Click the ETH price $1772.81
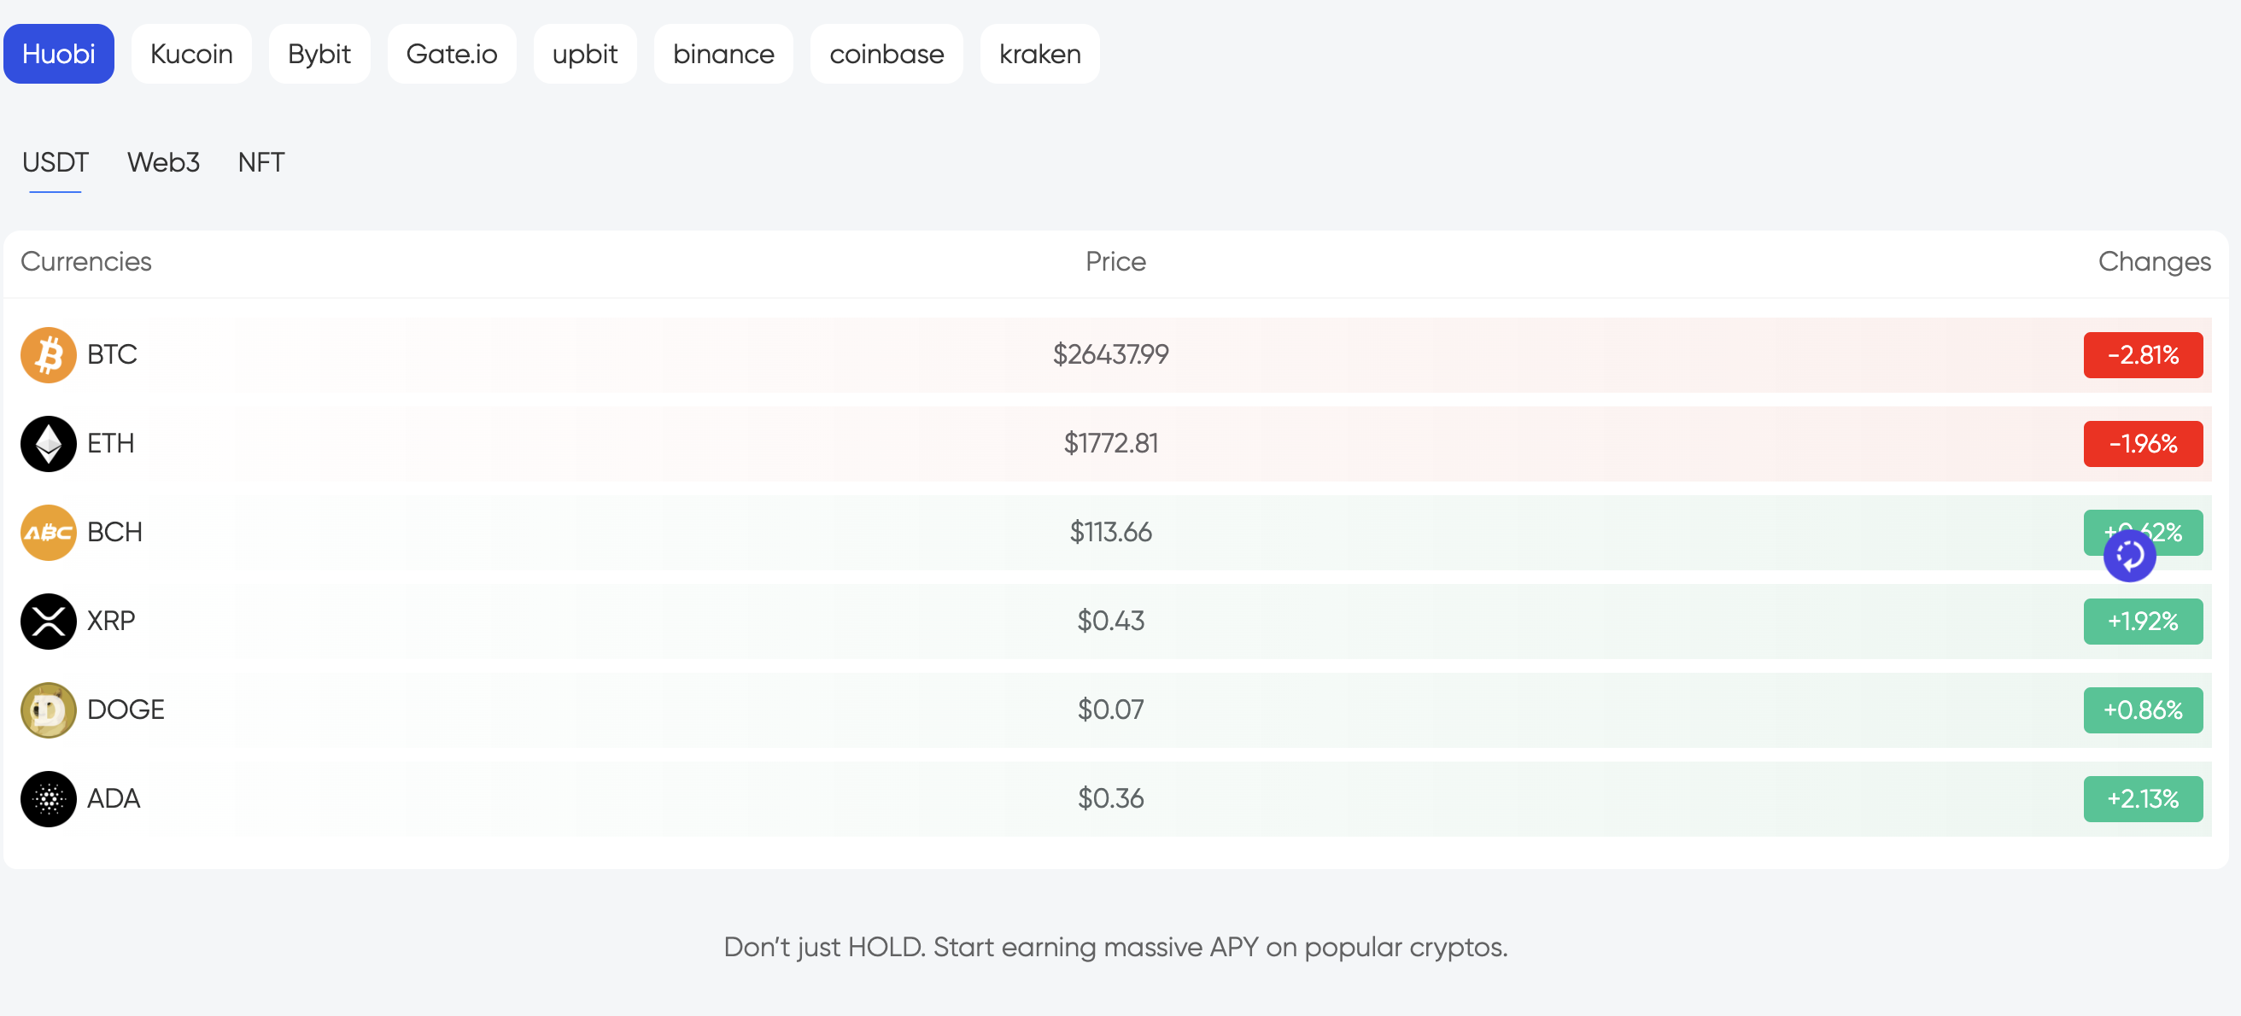Viewport: 2241px width, 1016px height. pyautogui.click(x=1111, y=444)
